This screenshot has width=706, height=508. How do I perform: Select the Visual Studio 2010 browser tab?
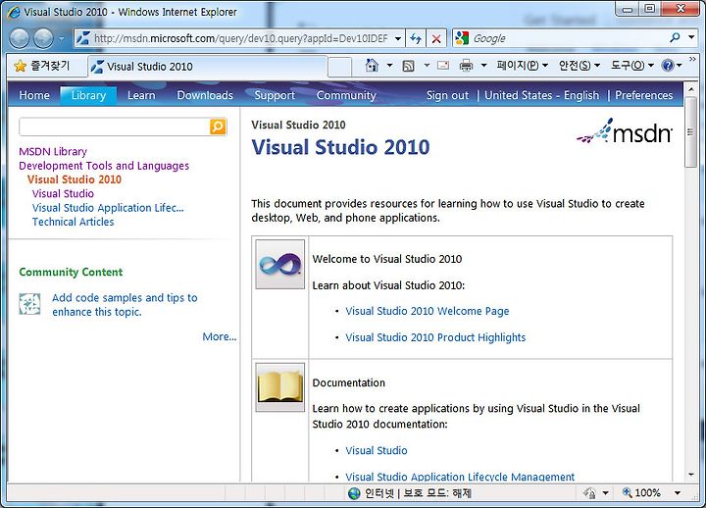pyautogui.click(x=207, y=67)
